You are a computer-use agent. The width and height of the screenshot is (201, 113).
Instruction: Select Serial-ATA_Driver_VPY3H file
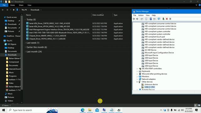(49, 26)
